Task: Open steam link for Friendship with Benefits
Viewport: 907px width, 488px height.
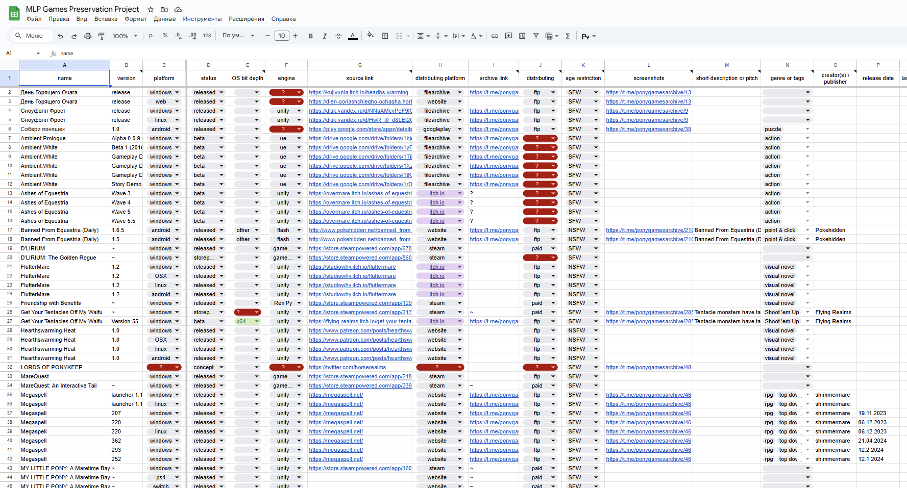Action: (x=360, y=303)
